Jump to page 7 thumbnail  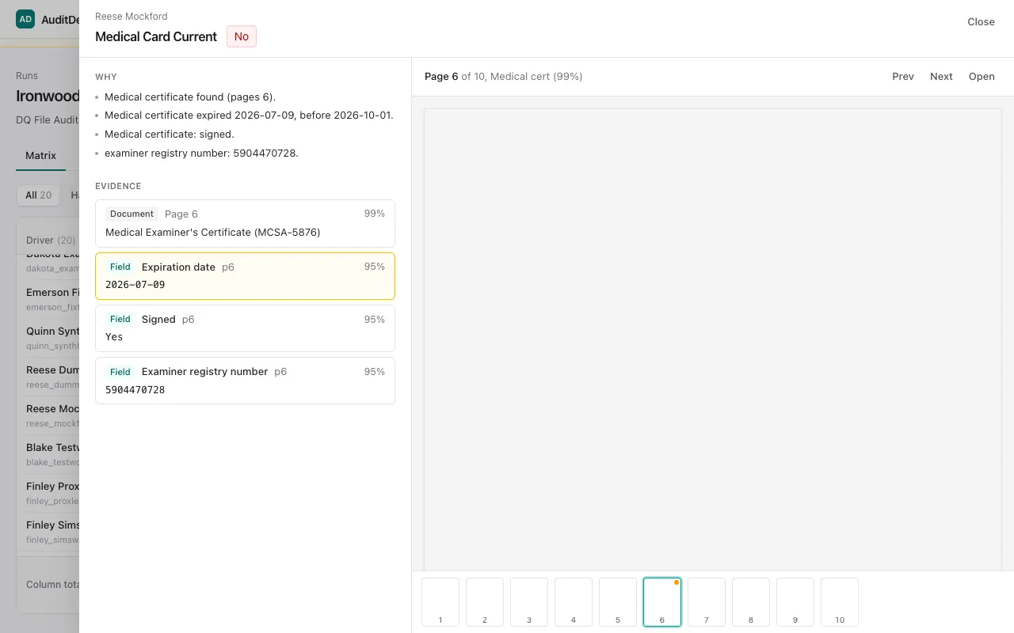pyautogui.click(x=707, y=602)
